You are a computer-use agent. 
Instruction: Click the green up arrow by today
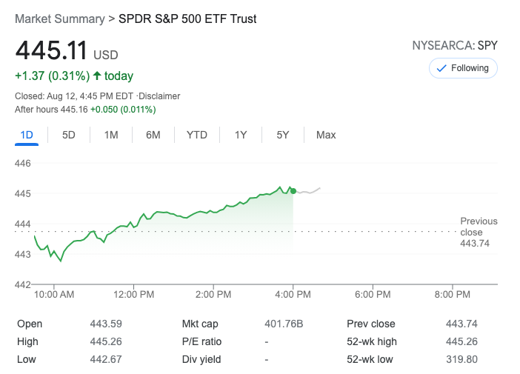[96, 76]
